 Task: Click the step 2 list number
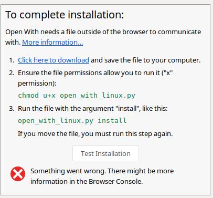point(12,73)
